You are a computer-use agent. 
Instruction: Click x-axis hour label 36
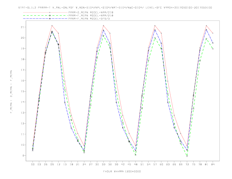click(x=110, y=164)
